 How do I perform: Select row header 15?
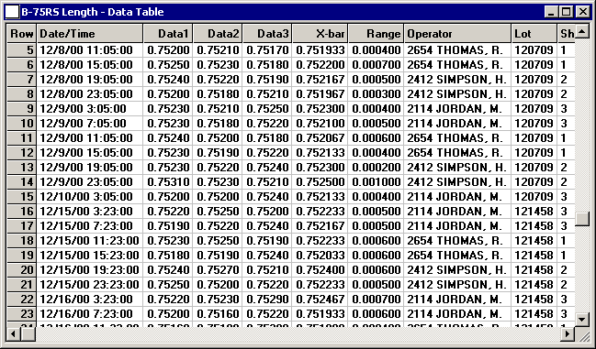(x=22, y=197)
